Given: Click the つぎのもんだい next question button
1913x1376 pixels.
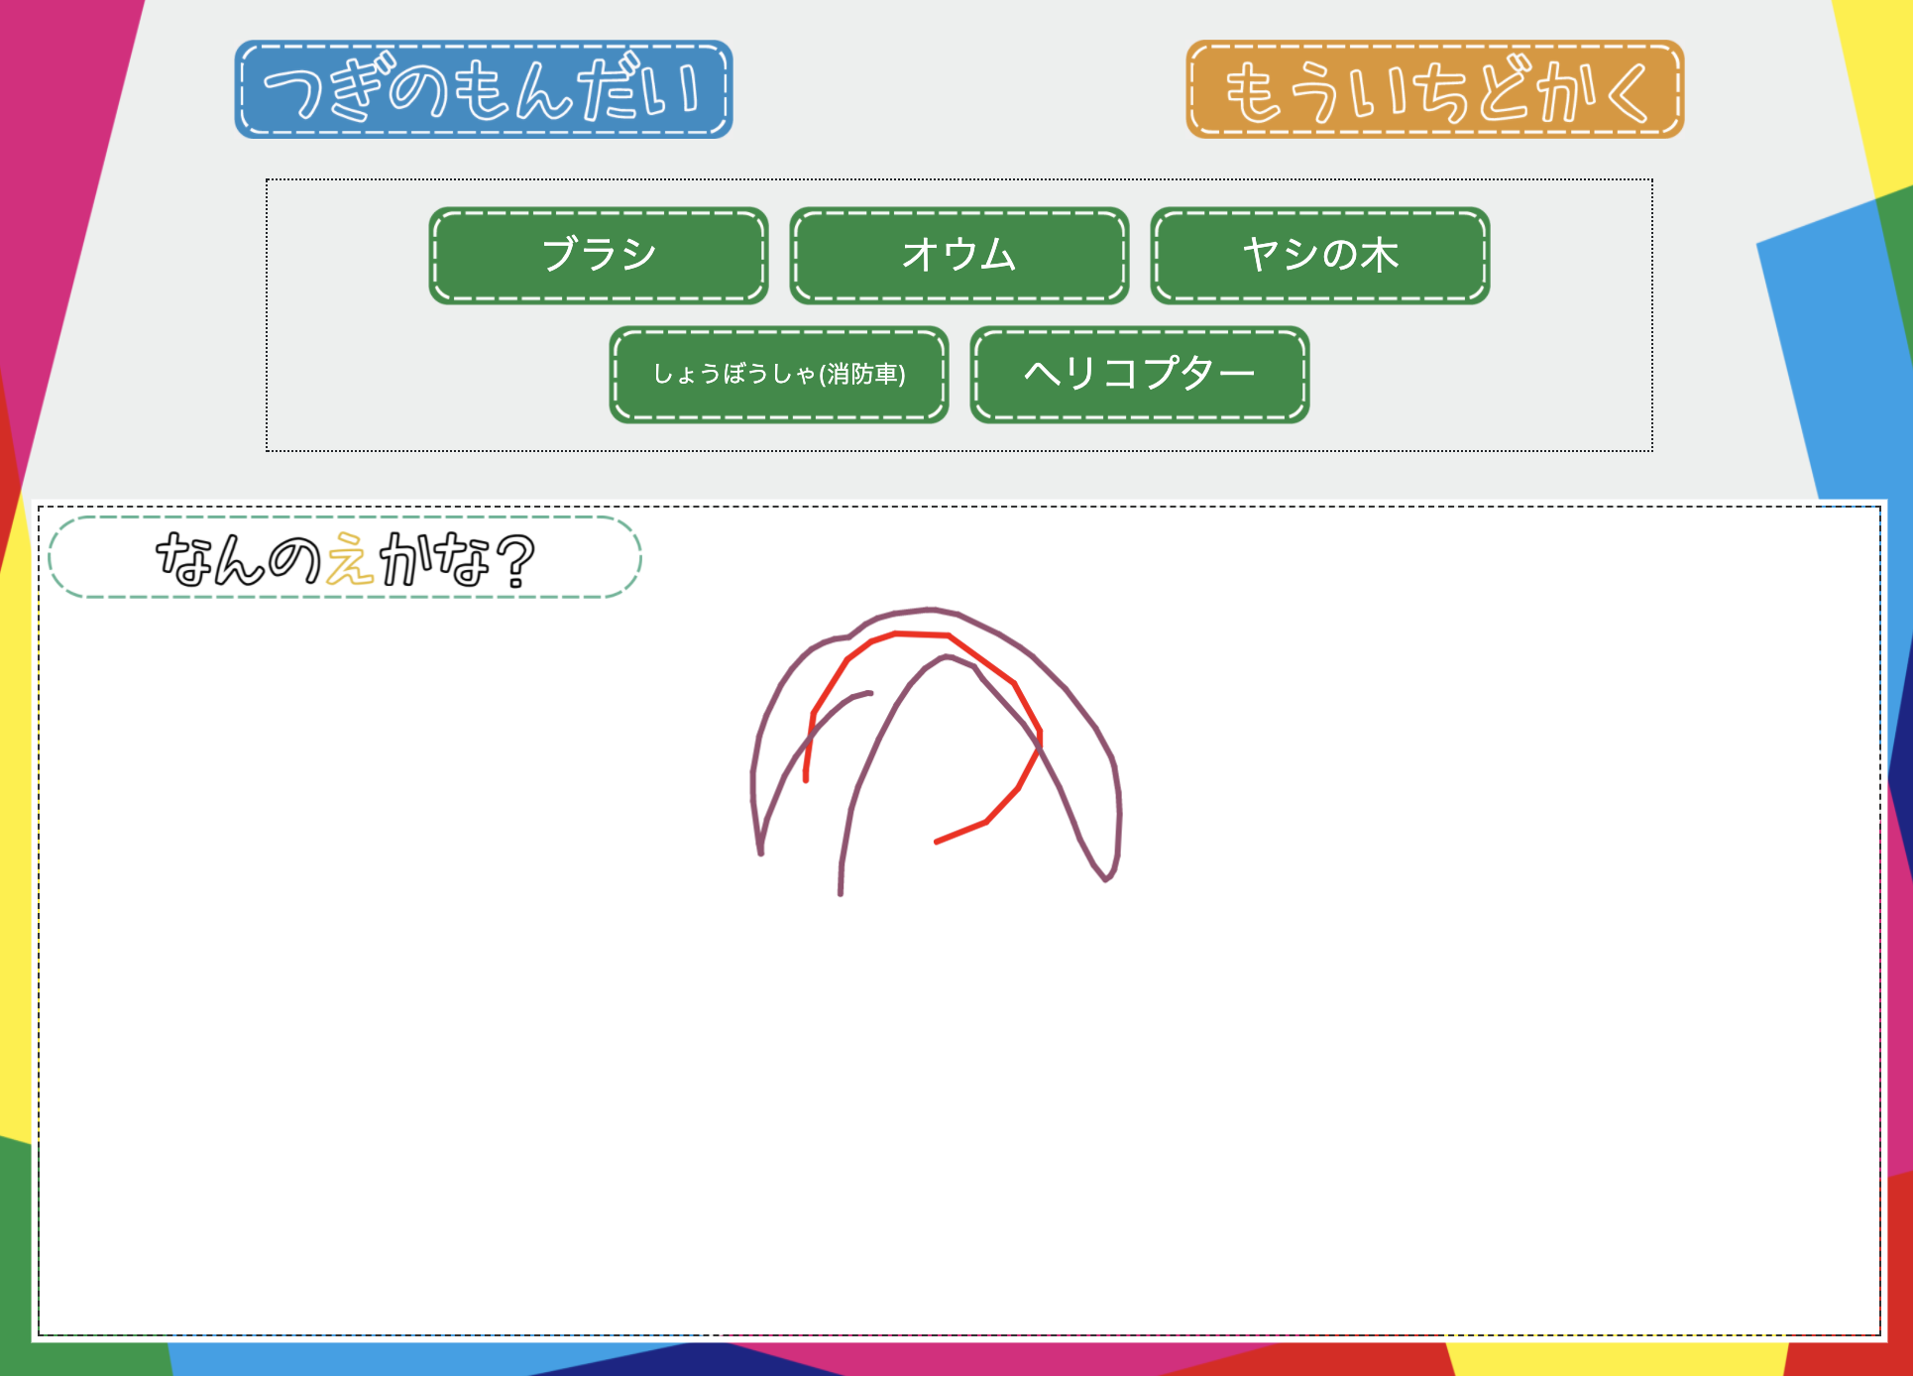Looking at the screenshot, I should (484, 89).
